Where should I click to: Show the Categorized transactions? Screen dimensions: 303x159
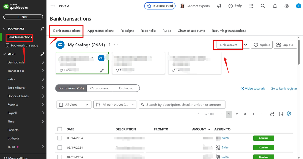[x=100, y=88]
